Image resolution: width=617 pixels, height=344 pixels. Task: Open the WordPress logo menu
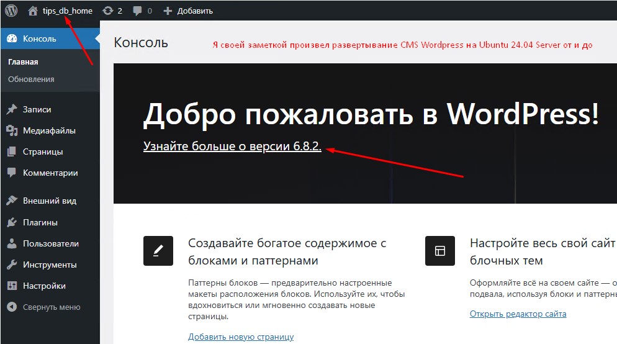pyautogui.click(x=11, y=11)
